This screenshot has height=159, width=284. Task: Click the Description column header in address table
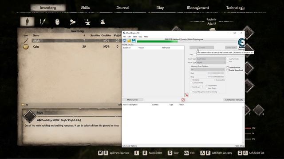tap(133, 105)
